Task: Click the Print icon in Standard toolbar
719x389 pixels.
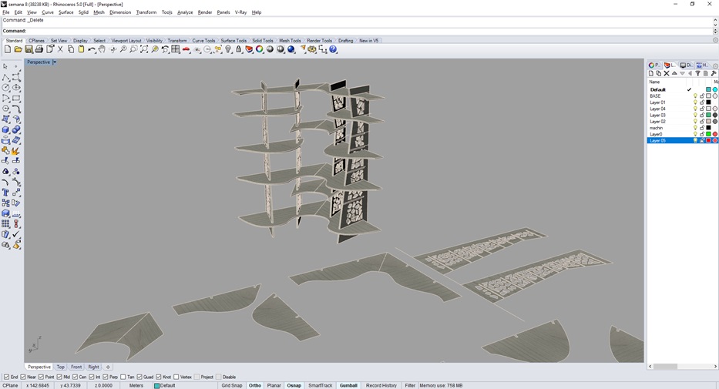Action: (39, 49)
